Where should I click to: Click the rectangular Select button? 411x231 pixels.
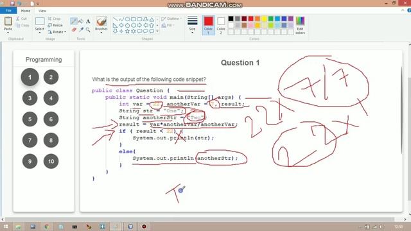(40, 21)
